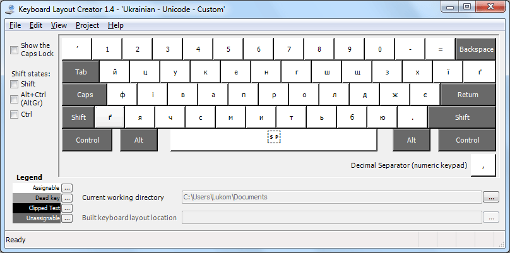This screenshot has height=253, width=510.
Task: Select the 'ю' key on bottom row
Action: [382, 117]
